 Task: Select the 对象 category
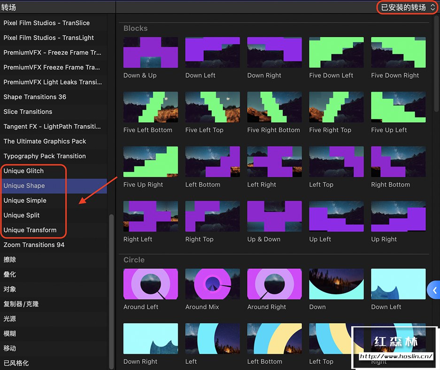(54, 289)
